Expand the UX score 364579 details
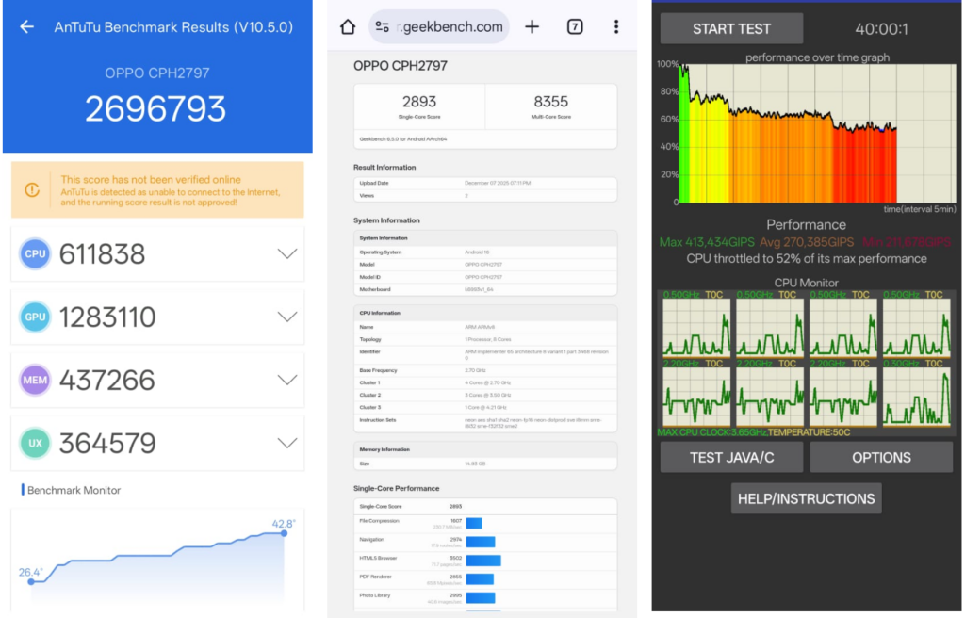This screenshot has width=965, height=618. [x=287, y=443]
